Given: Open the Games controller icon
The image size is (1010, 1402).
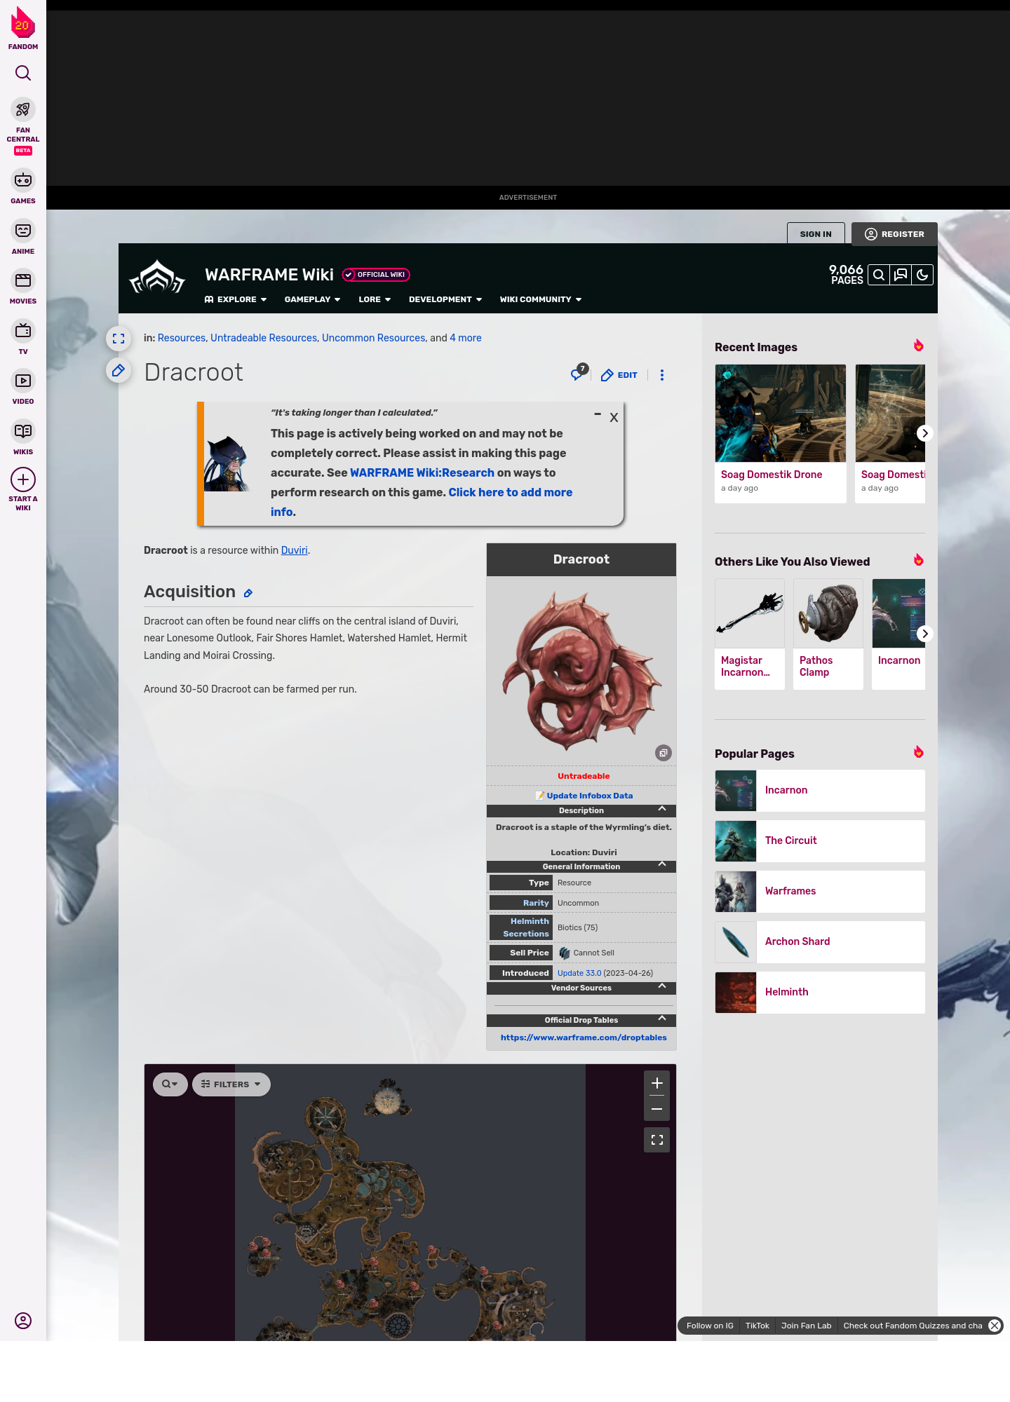Looking at the screenshot, I should (23, 180).
